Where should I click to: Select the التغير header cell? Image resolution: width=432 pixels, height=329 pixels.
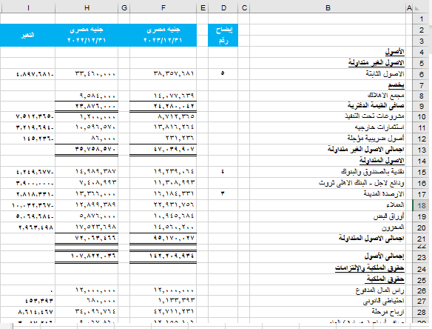[x=27, y=35]
